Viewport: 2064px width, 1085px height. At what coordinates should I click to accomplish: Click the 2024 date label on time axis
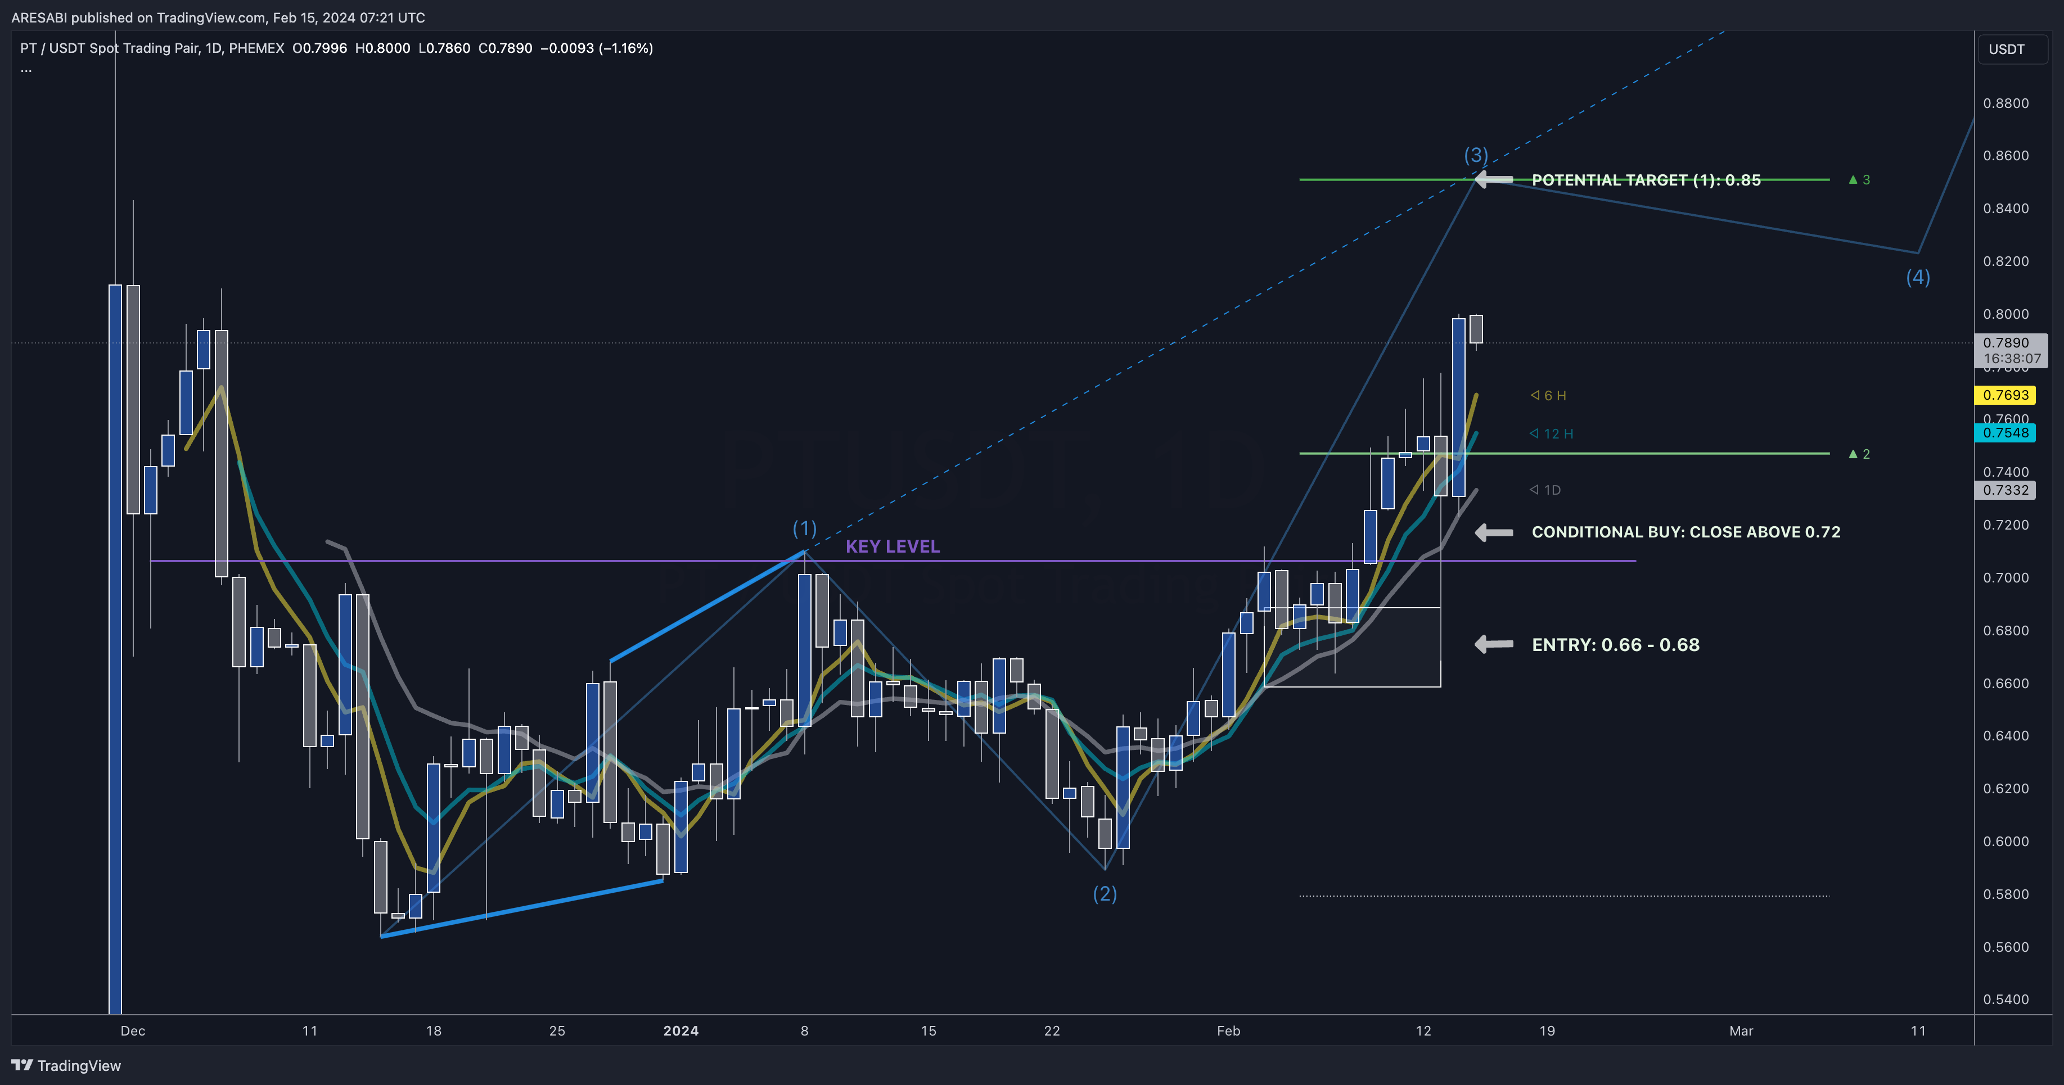[x=681, y=1030]
